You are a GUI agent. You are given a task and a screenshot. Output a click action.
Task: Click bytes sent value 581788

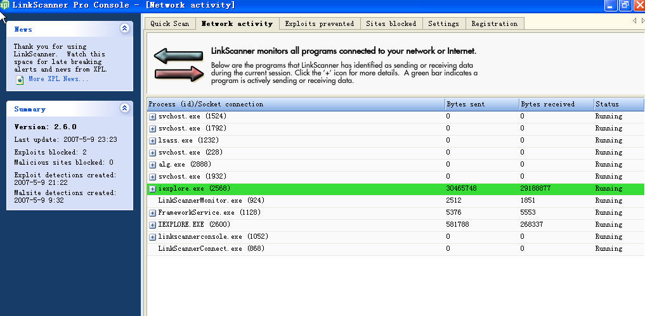[458, 224]
